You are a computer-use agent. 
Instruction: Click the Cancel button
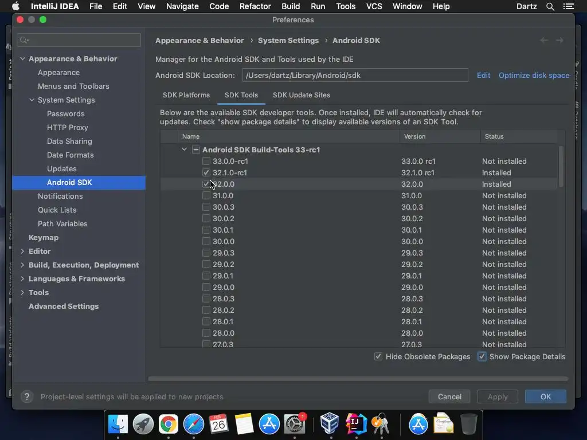pyautogui.click(x=449, y=396)
